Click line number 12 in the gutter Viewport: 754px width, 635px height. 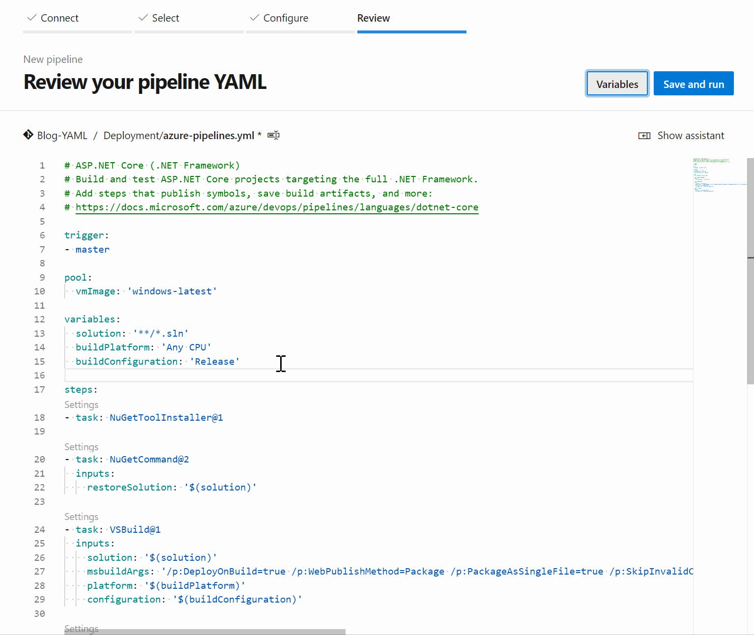[x=39, y=319]
